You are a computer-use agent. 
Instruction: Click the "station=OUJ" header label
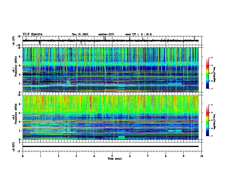(x=106, y=34)
